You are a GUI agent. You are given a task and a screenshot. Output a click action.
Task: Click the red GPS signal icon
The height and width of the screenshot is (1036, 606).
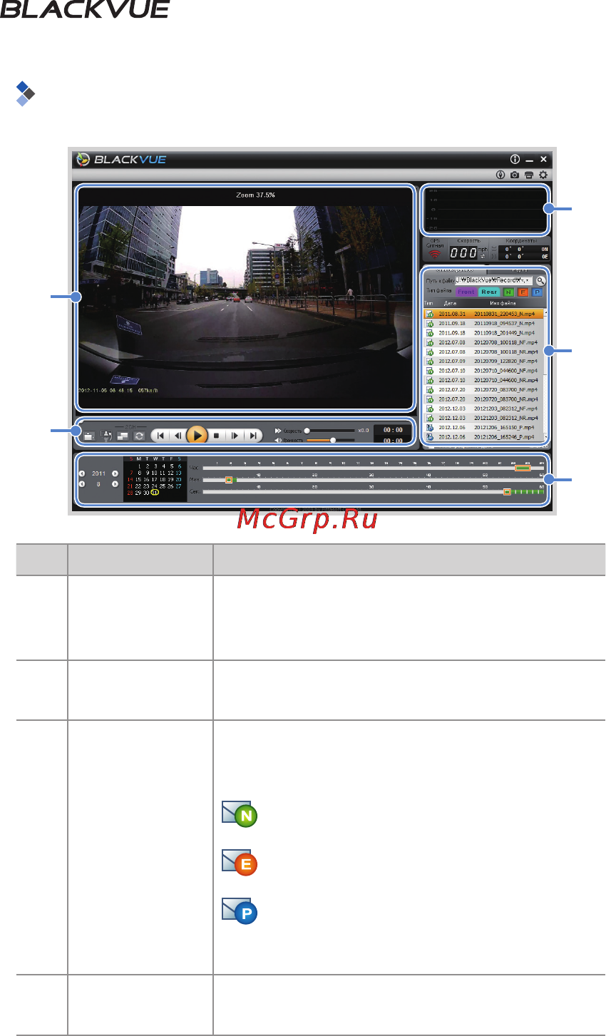(435, 254)
